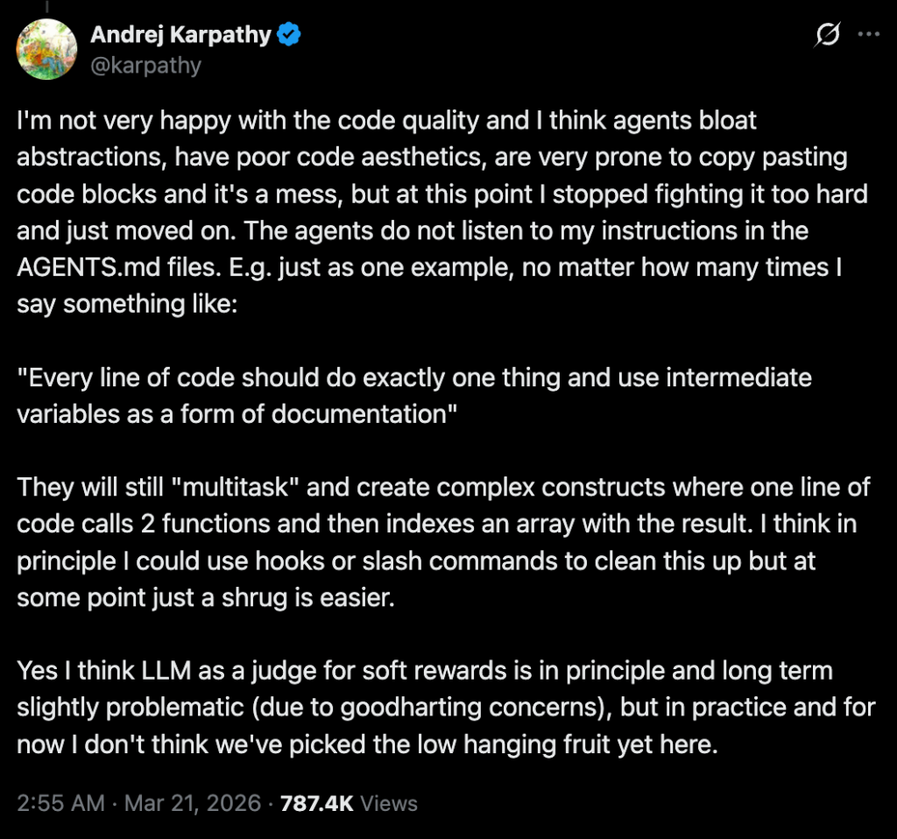Click the paragraph beginning "Yes I think LLM"

coord(438,709)
